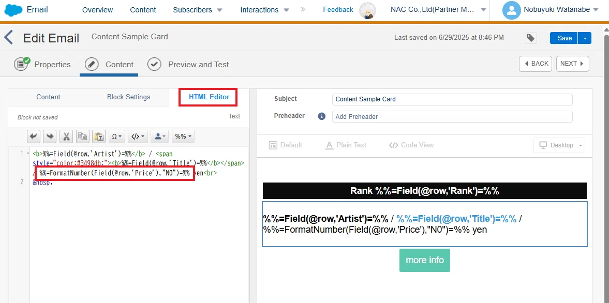Select the Content step
This screenshot has width=609, height=303.
pos(109,65)
